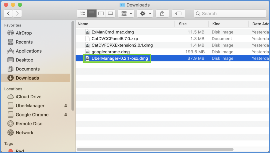Switch to column view
The height and width of the screenshot is (153, 270).
(101, 14)
